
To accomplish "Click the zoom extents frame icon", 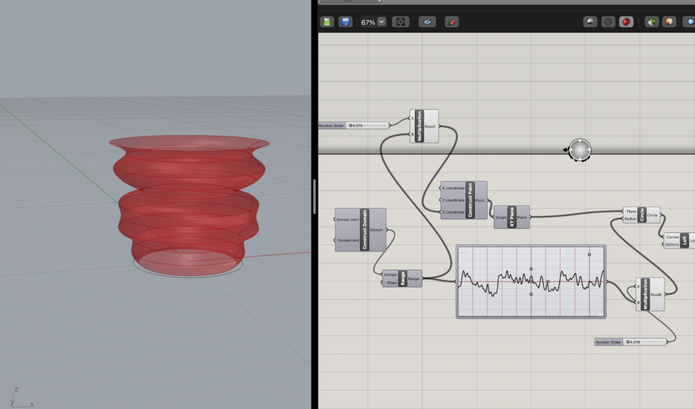I will (400, 22).
